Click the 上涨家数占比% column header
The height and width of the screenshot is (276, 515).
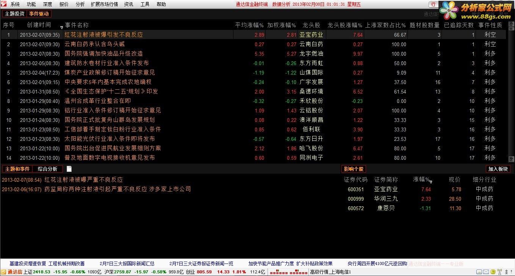coord(386,25)
